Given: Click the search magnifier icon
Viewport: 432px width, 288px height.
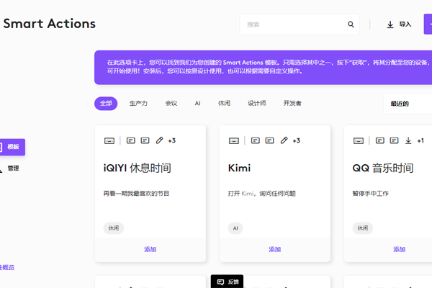Looking at the screenshot, I should coord(351,24).
